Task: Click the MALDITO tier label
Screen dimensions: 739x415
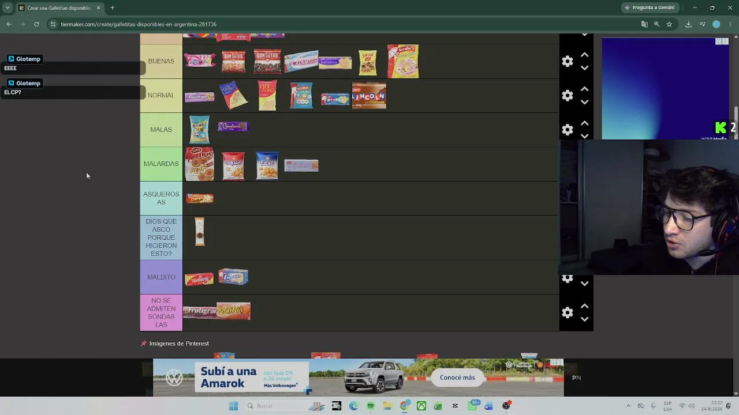Action: 161,277
